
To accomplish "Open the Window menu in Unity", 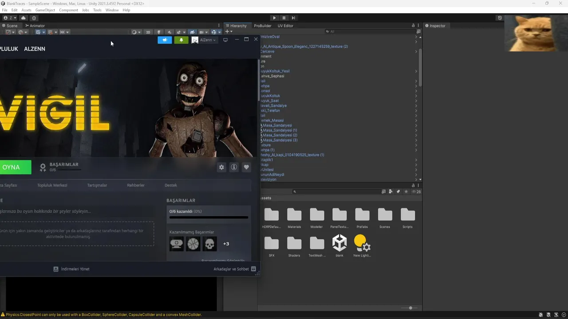I will 112,10.
